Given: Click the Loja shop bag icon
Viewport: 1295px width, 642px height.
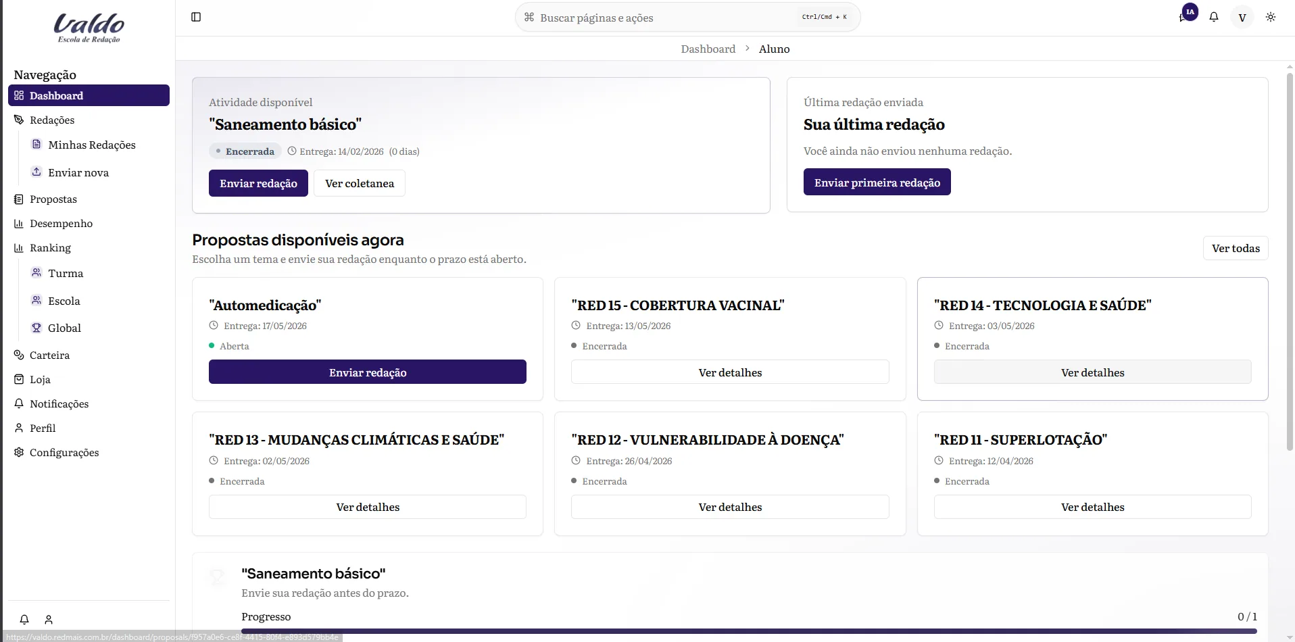Looking at the screenshot, I should click(19, 379).
